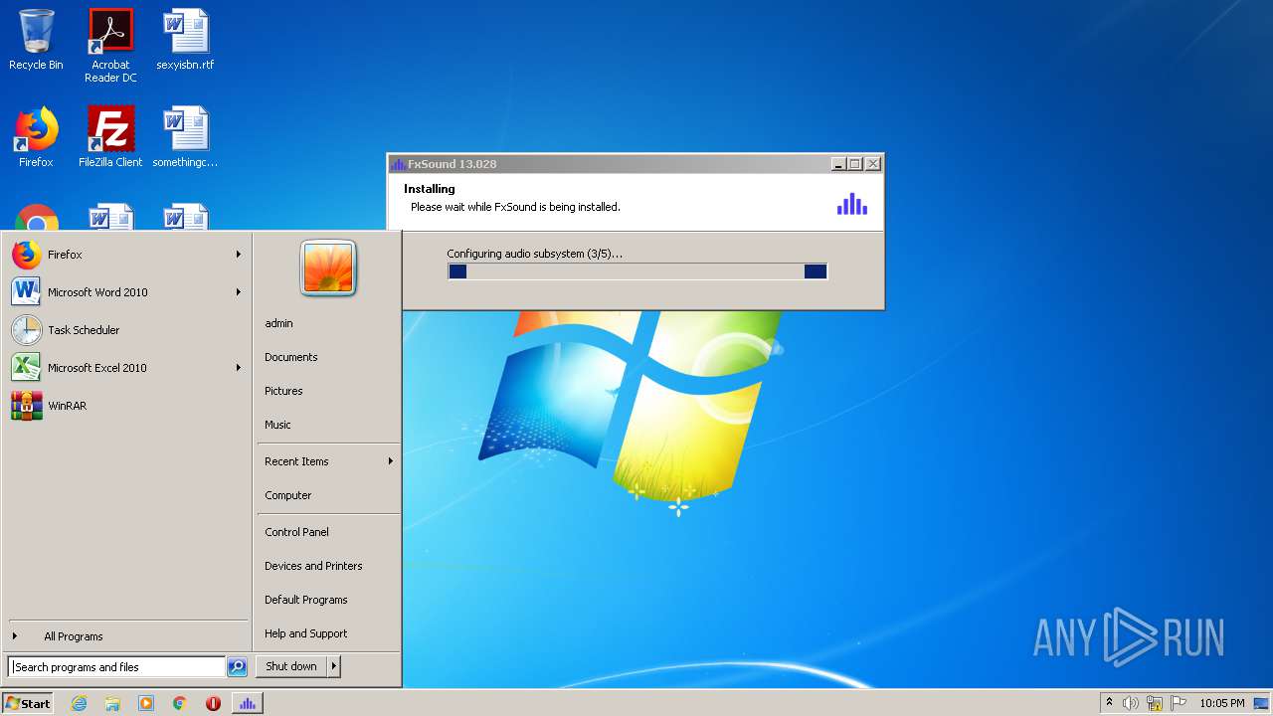Open Google Chrome from the taskbar
1273x716 pixels.
pos(180,703)
